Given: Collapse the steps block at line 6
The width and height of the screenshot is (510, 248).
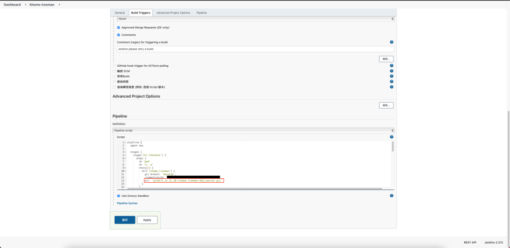Looking at the screenshot, I should tap(126, 158).
